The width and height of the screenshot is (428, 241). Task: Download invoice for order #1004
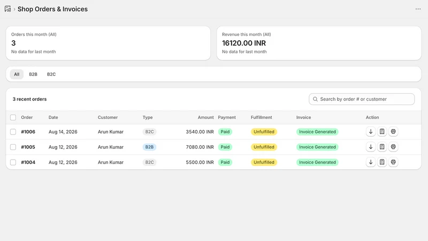[371, 162]
